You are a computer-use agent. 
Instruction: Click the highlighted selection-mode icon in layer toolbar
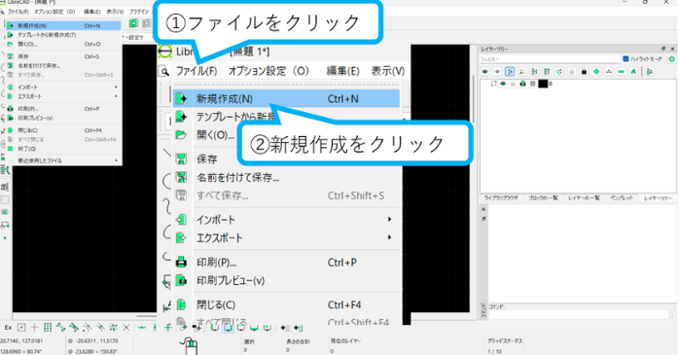point(510,71)
